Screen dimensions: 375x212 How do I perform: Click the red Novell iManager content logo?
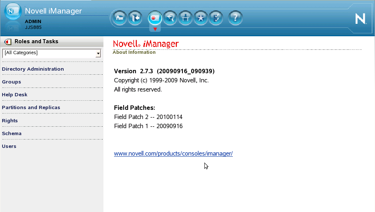click(146, 44)
